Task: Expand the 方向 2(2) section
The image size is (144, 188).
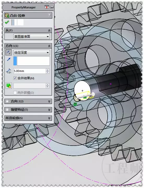Action: click(49, 101)
